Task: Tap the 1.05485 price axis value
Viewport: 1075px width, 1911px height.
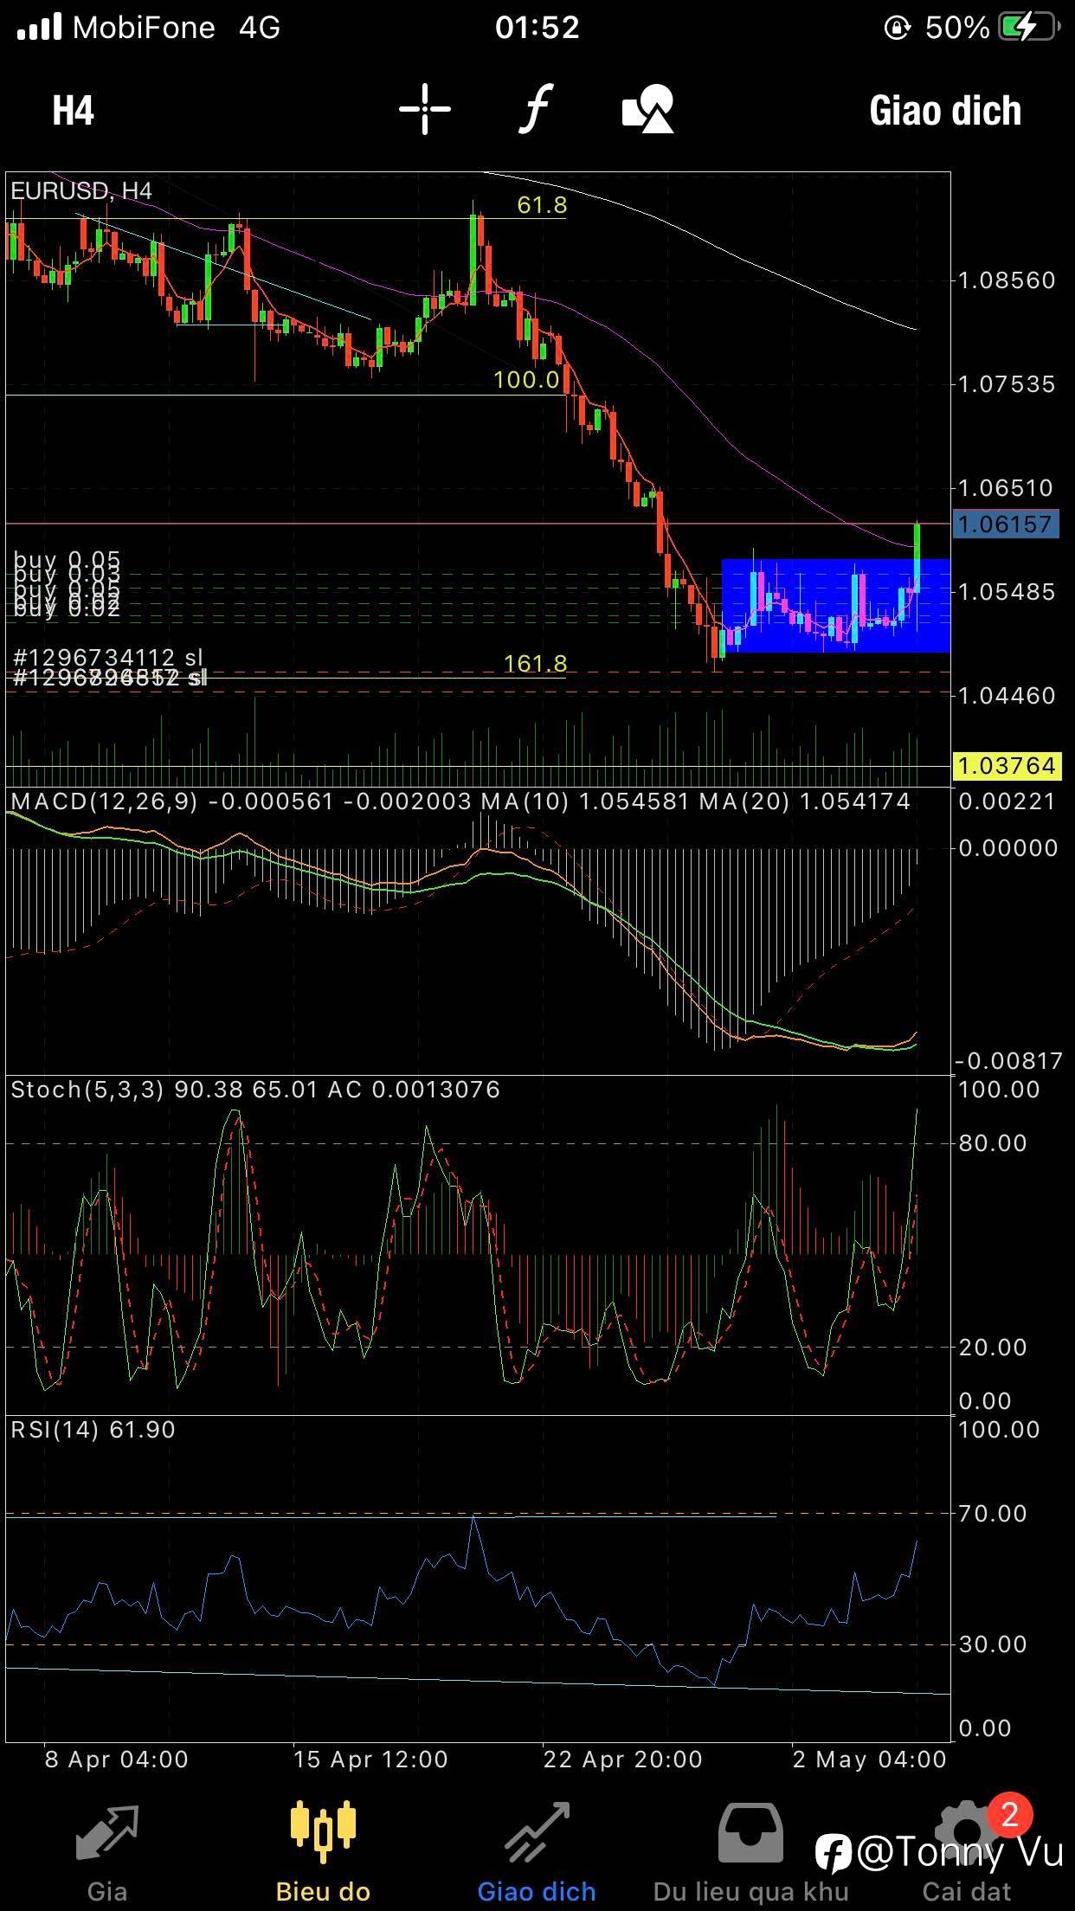Action: pos(1007,592)
